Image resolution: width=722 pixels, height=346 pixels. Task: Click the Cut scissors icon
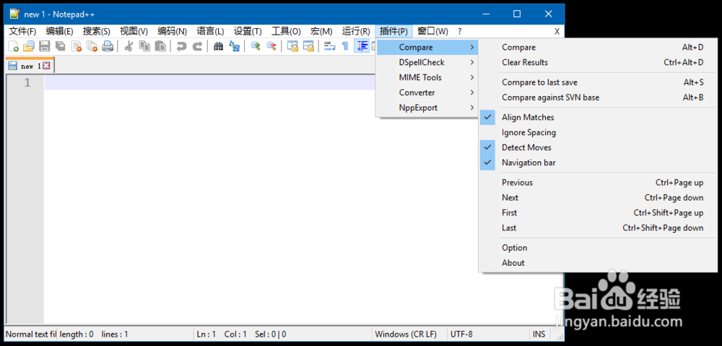[129, 46]
